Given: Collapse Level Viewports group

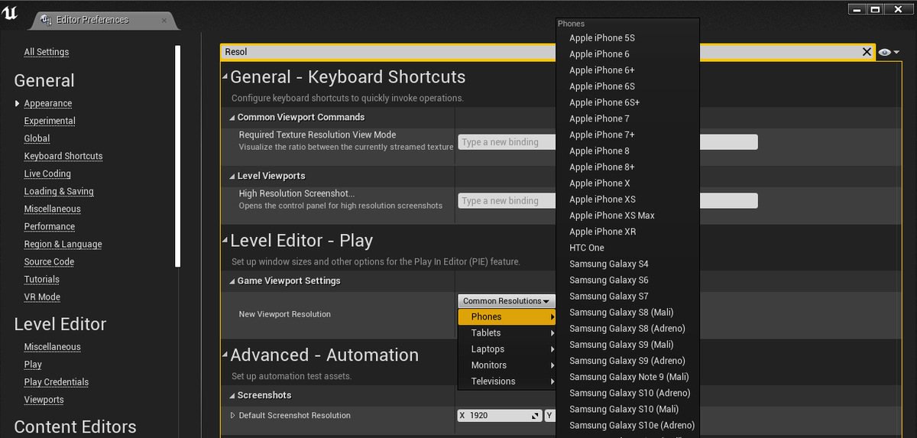Looking at the screenshot, I should point(232,176).
